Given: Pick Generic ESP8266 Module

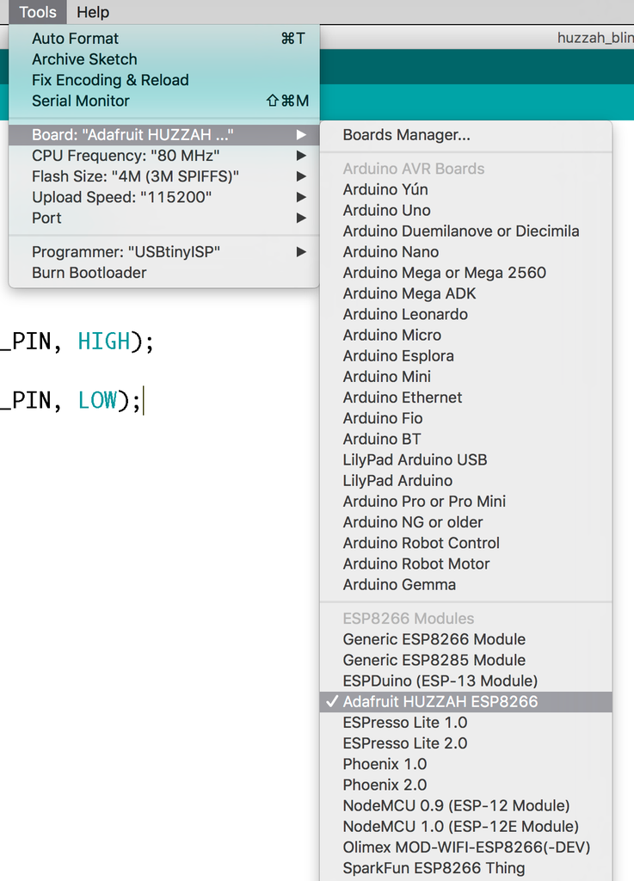Looking at the screenshot, I should [434, 639].
